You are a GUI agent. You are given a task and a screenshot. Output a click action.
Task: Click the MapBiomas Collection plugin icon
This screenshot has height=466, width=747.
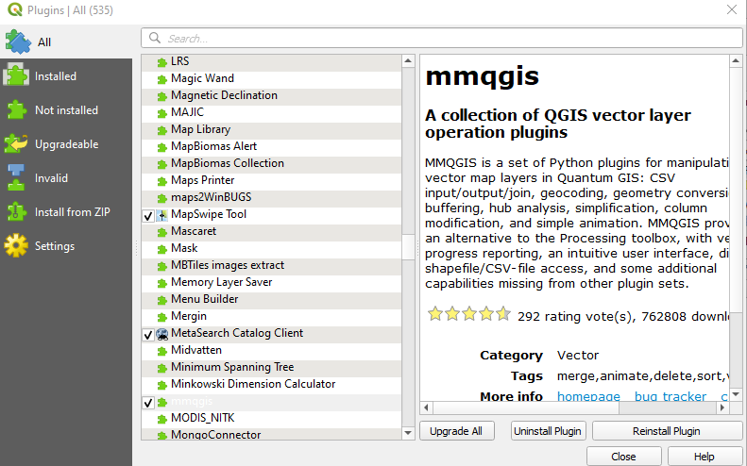(x=162, y=164)
